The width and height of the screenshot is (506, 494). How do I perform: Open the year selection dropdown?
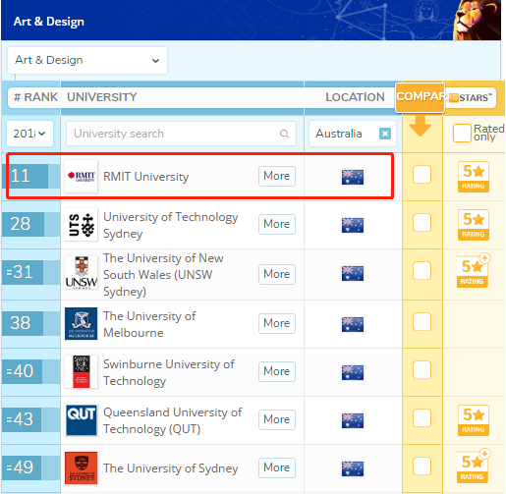pyautogui.click(x=29, y=134)
